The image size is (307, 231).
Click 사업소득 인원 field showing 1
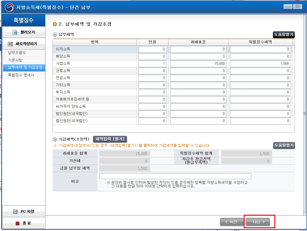(152, 64)
